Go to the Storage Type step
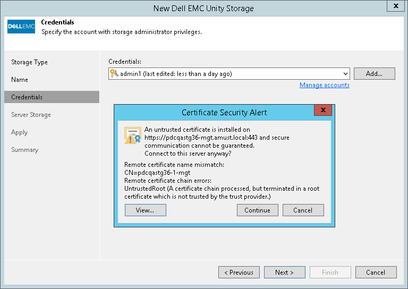This screenshot has height=289, width=408. point(30,62)
